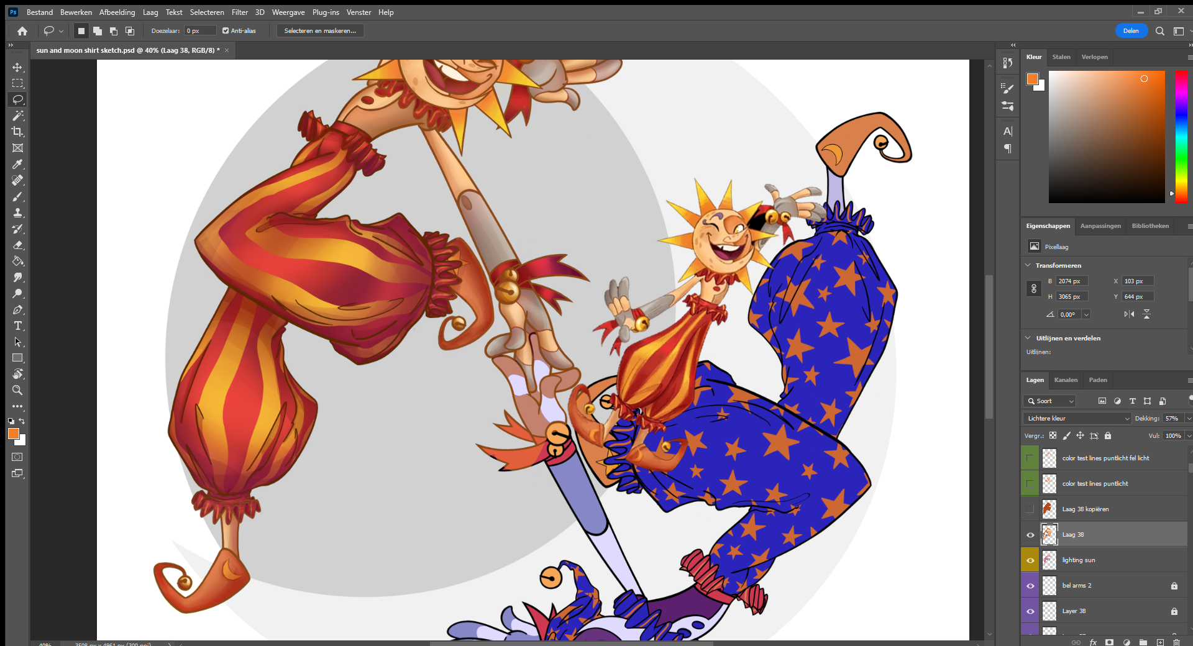
Task: Create a new layer group folder
Action: point(1143,642)
